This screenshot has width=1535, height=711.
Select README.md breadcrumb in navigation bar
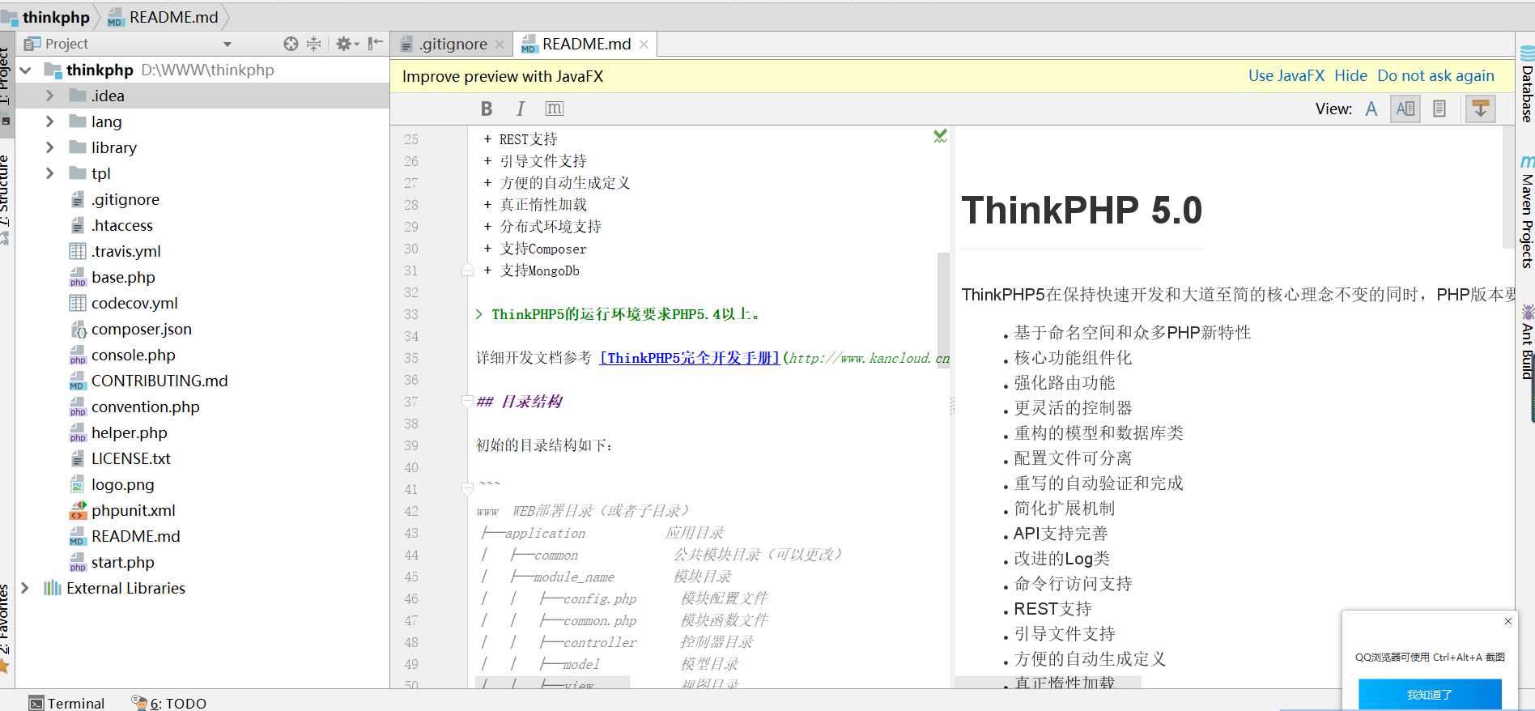point(164,17)
